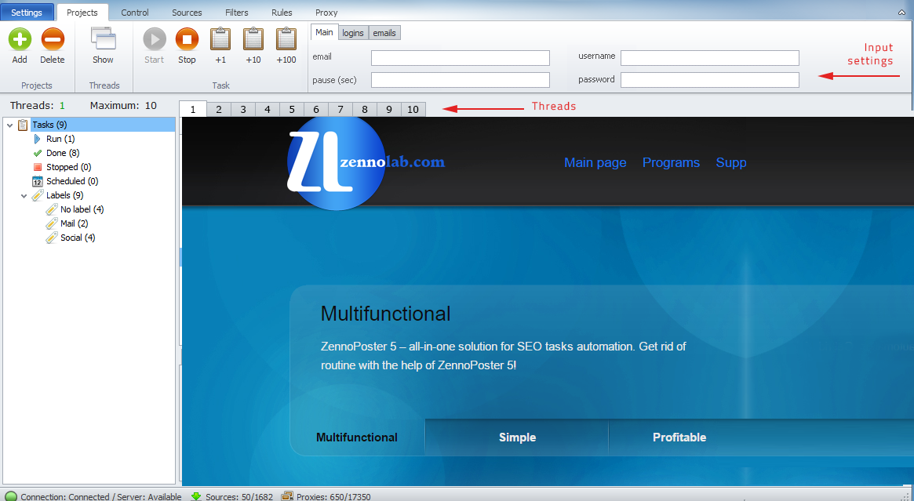Click the Mail (2) tag icon
Screen dimensions: 914x501
(x=51, y=223)
